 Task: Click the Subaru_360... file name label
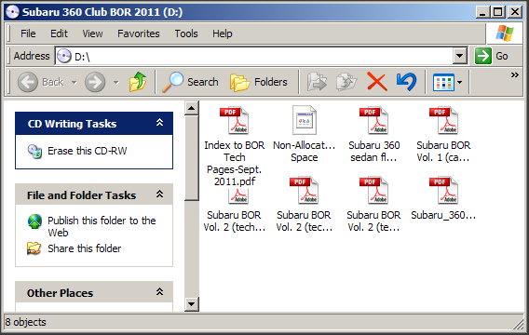click(x=443, y=215)
